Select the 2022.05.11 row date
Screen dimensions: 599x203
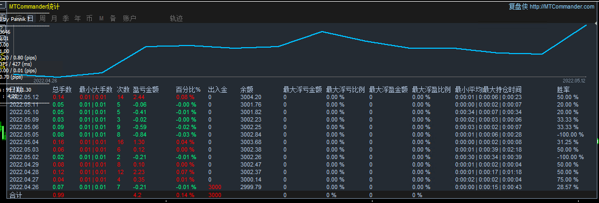24,105
